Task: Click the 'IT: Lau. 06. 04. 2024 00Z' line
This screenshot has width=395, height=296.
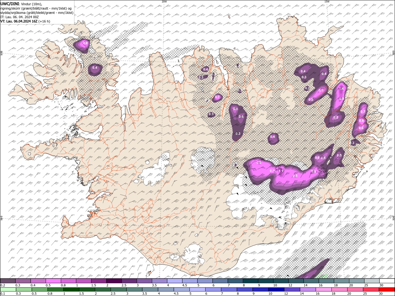Action: coord(19,17)
